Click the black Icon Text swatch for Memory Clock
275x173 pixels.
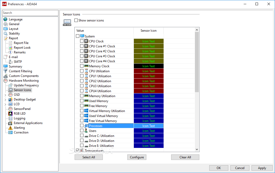pos(148,66)
